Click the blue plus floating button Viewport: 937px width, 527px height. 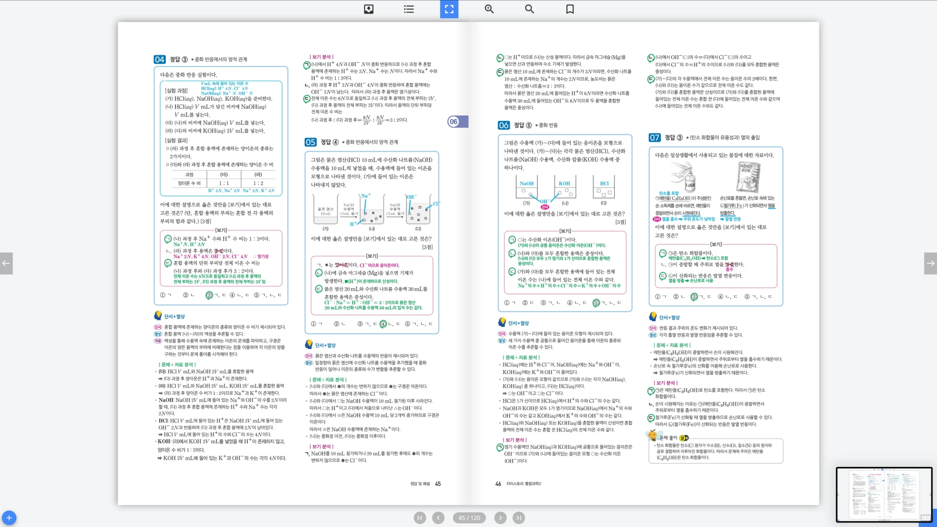pos(9,518)
